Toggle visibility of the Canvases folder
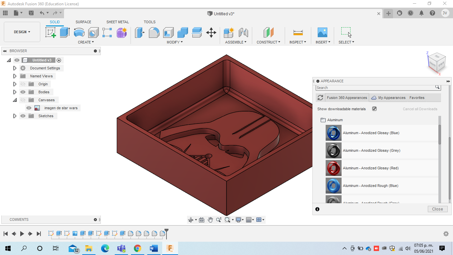Viewport: 453px width, 255px height. 23,100
